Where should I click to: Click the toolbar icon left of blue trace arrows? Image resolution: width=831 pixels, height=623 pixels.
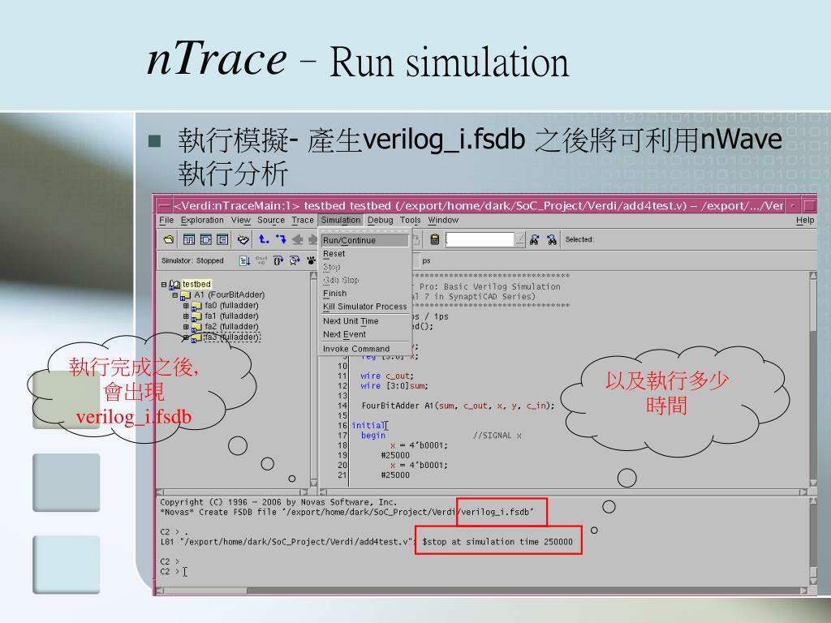coord(243,239)
